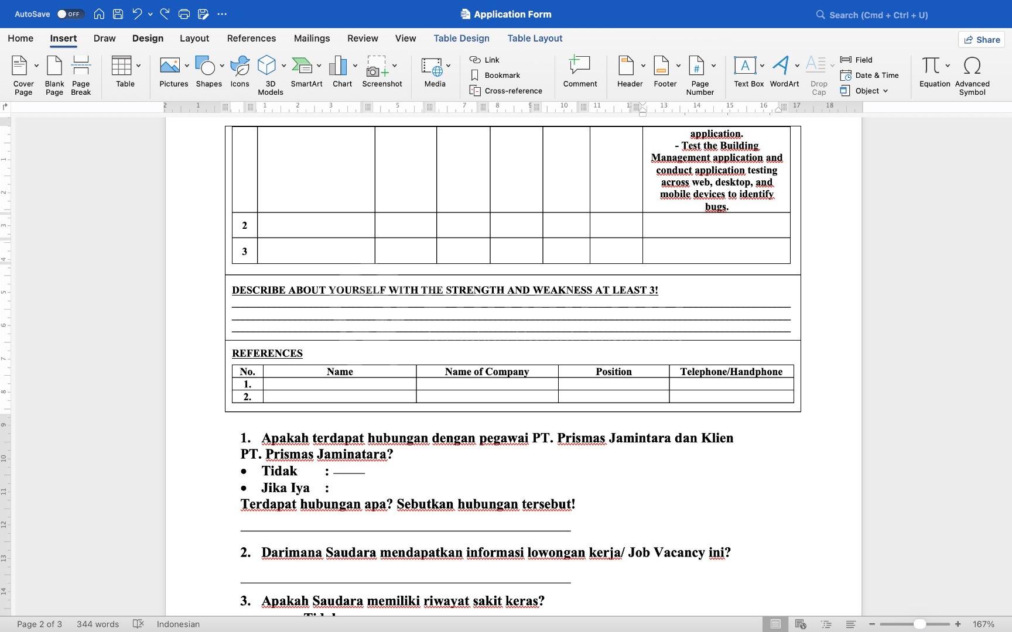Click the Share button
1012x632 pixels.
[982, 40]
